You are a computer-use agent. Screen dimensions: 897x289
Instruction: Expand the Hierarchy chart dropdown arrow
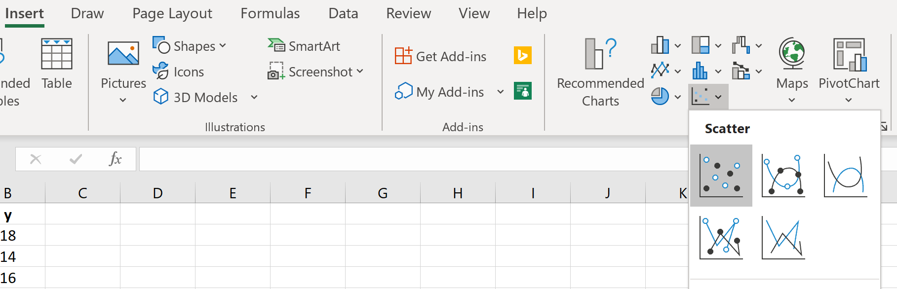click(718, 45)
